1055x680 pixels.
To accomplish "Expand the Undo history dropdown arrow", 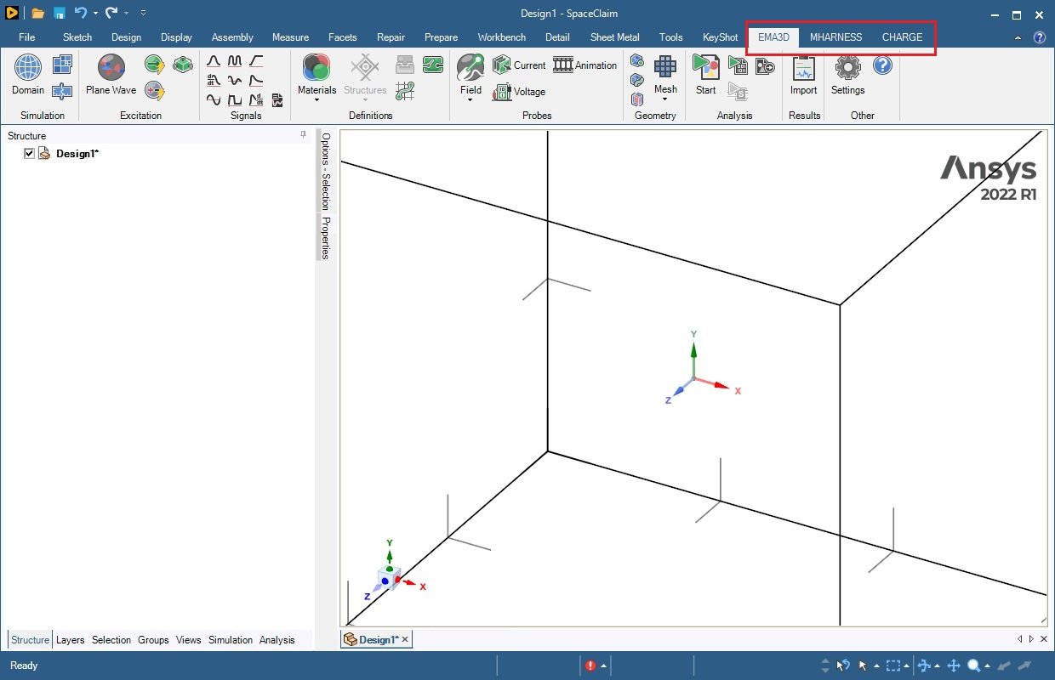I will pyautogui.click(x=95, y=14).
